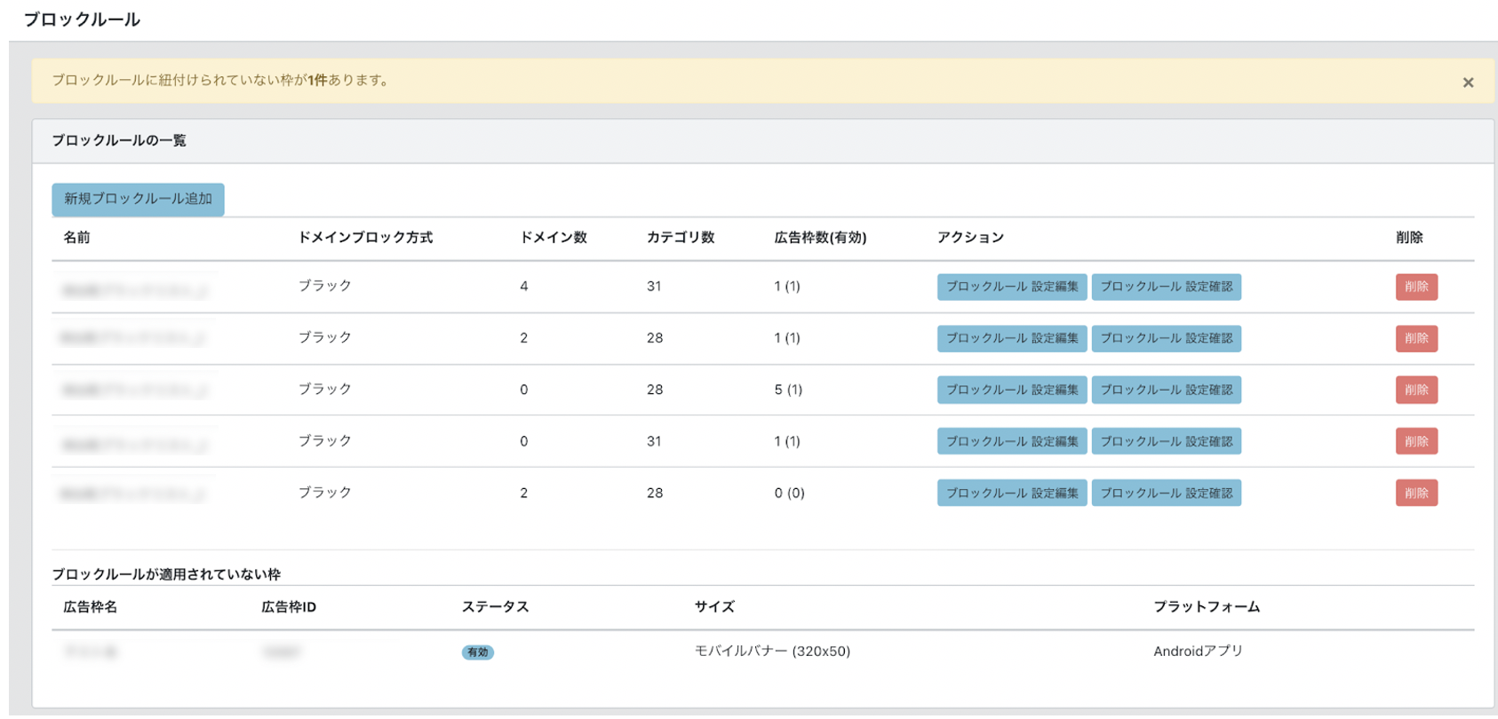The width and height of the screenshot is (1498, 719).
Task: Open ブロックルール 設定編集 for the 4-domain rule
Action: pyautogui.click(x=1012, y=287)
